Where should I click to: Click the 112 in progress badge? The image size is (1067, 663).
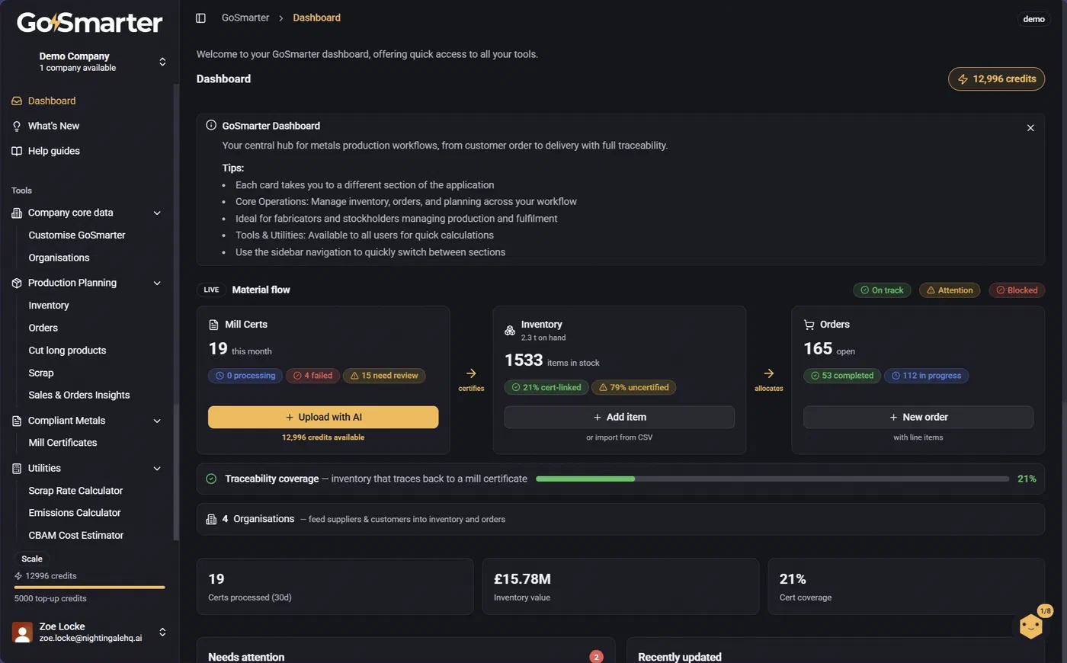926,376
